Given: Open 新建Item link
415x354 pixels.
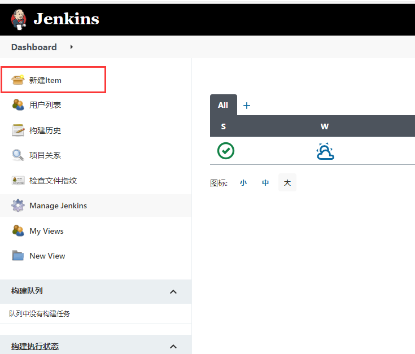Looking at the screenshot, I should [45, 80].
